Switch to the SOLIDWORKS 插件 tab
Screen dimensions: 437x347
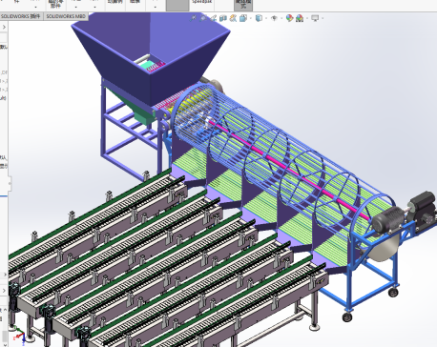point(21,16)
